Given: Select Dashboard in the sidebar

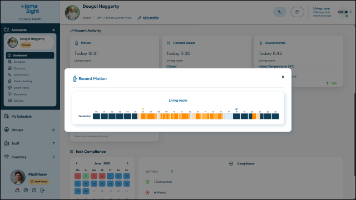Looking at the screenshot, I should [x=30, y=56].
